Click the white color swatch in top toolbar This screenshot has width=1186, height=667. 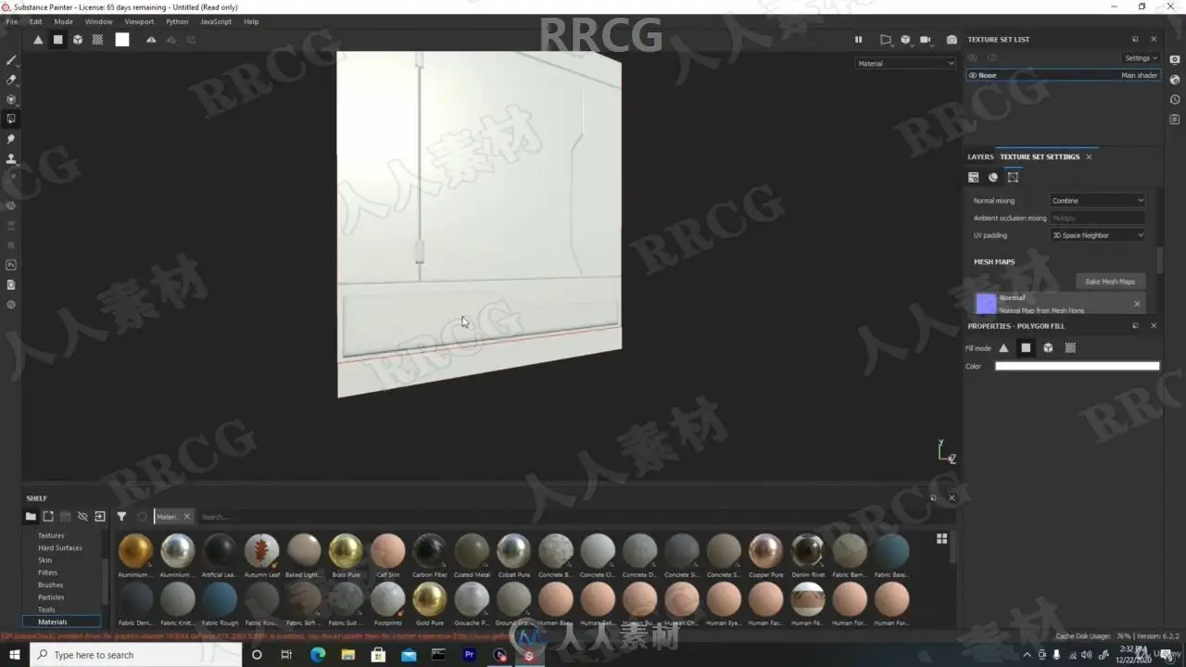(122, 40)
